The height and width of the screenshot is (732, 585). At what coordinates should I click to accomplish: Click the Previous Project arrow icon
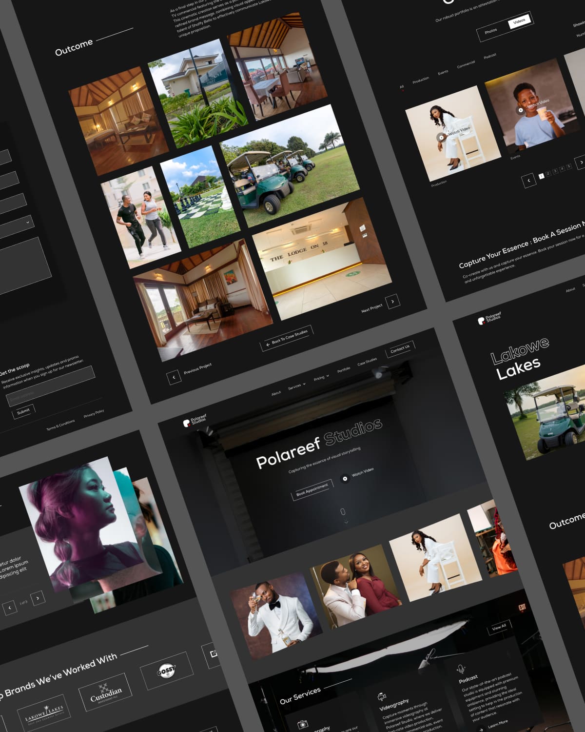pyautogui.click(x=174, y=377)
